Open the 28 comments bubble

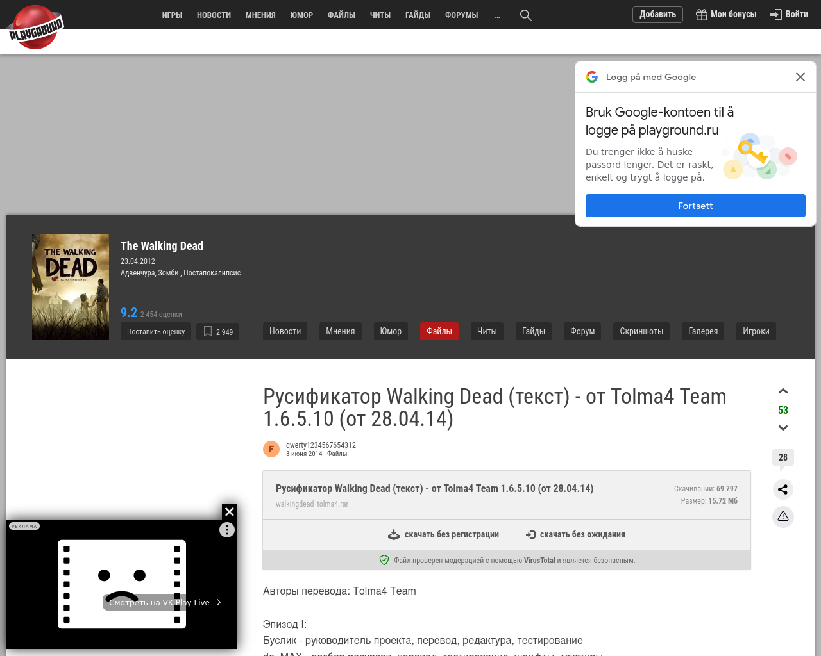tap(783, 458)
